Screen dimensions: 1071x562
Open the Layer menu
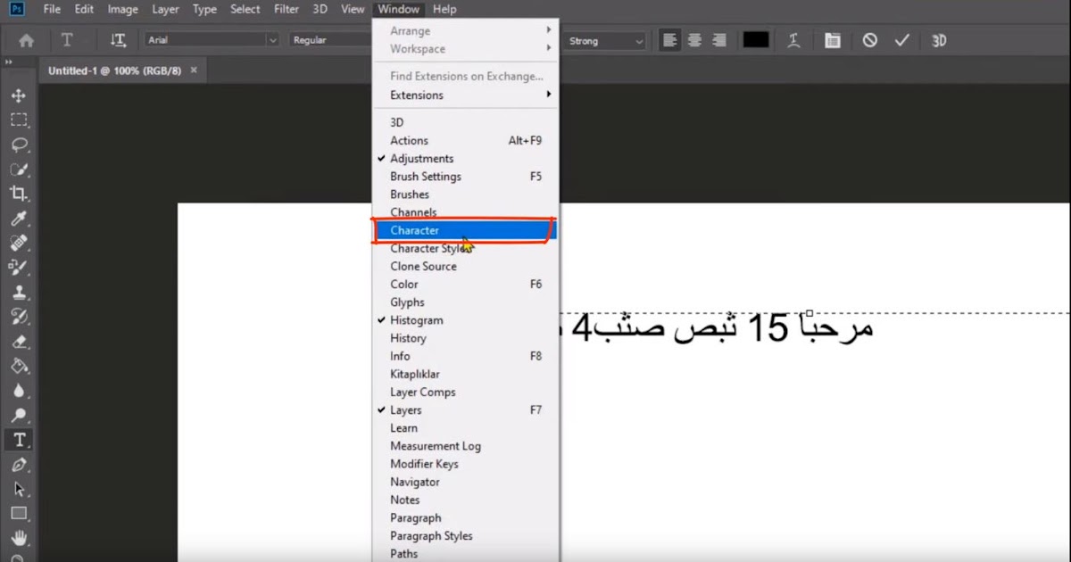tap(165, 9)
